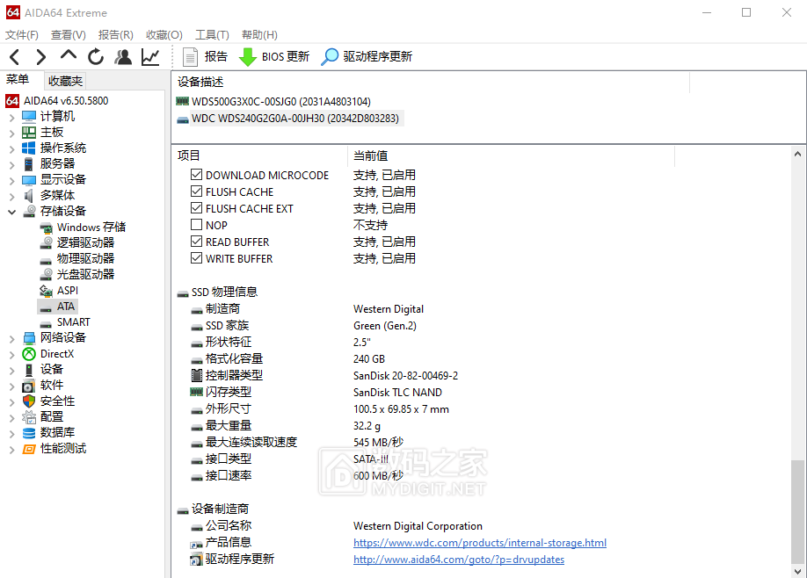Image resolution: width=807 pixels, height=578 pixels.
Task: Collapse the 存储设备 tree node arrow
Action: [11, 212]
